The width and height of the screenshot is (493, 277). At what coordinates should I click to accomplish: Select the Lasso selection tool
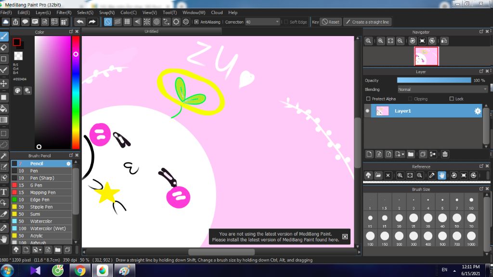[x=4, y=145]
